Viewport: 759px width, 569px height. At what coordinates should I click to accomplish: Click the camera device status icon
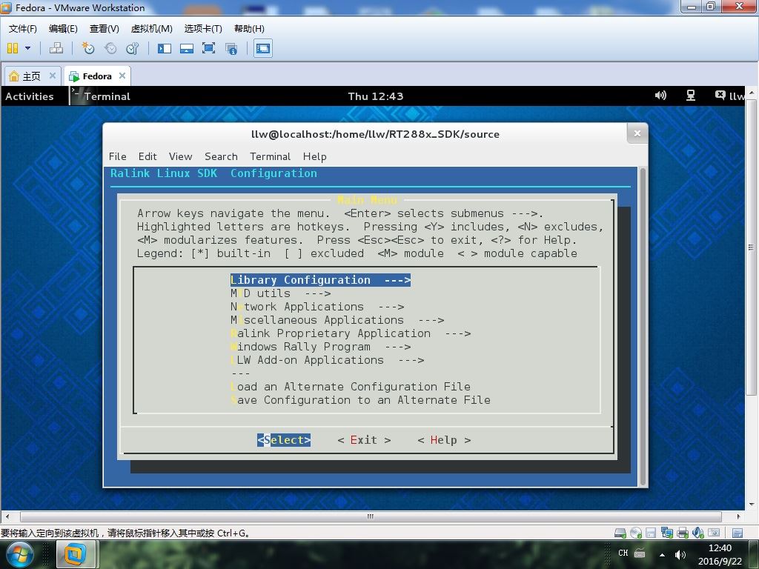[714, 533]
